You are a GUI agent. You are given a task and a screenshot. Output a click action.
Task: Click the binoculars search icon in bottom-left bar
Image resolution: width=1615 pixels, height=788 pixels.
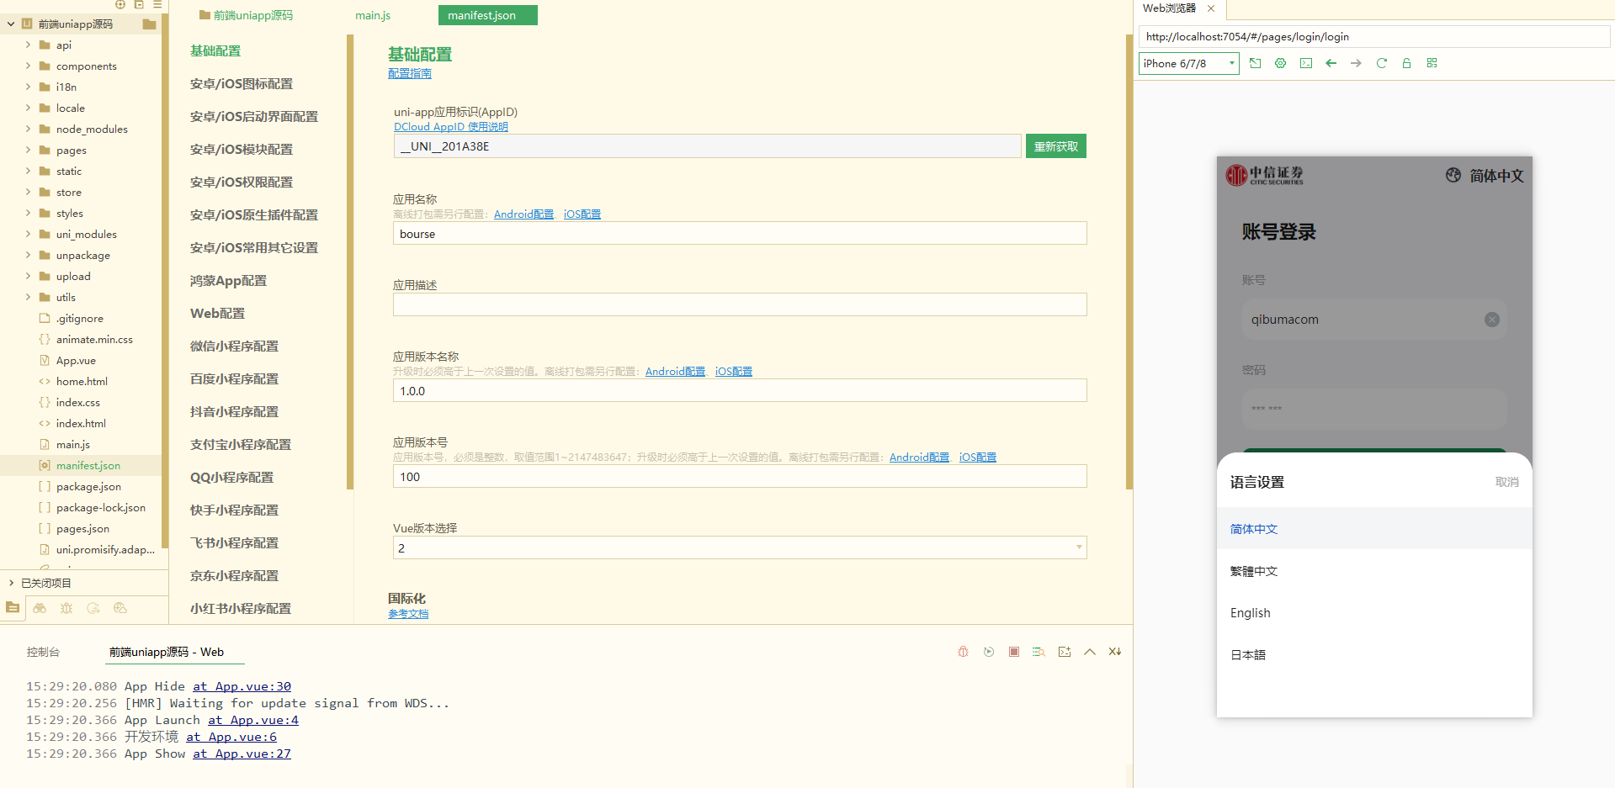(x=40, y=608)
